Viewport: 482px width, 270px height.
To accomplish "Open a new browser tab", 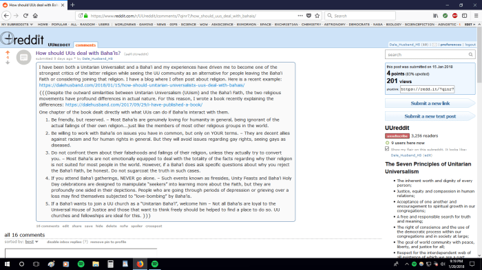I will 72,5.
